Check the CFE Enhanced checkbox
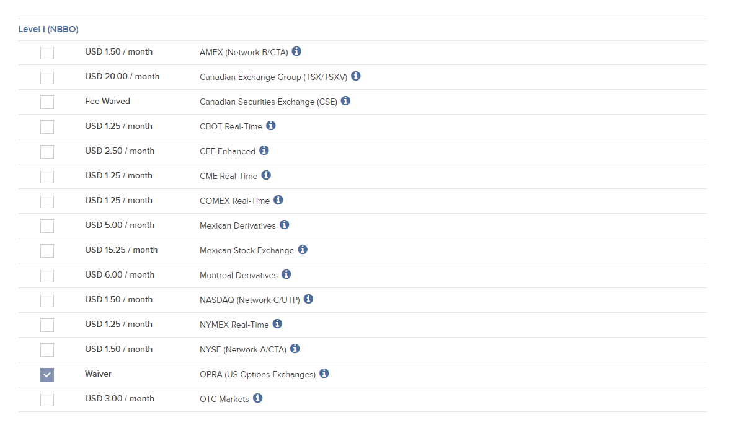741x433 pixels. 47,152
